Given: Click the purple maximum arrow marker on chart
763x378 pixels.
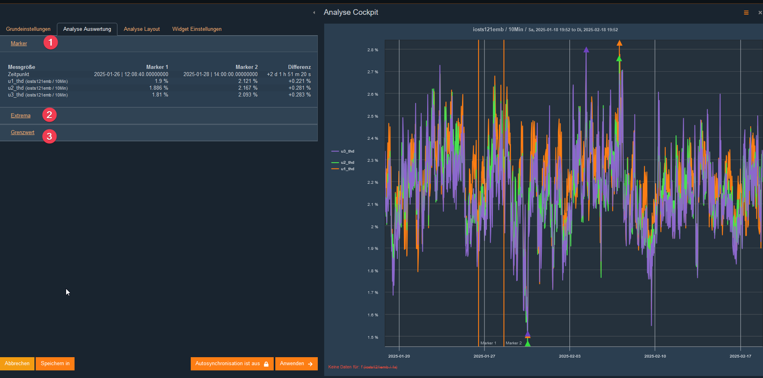Looking at the screenshot, I should [x=586, y=50].
